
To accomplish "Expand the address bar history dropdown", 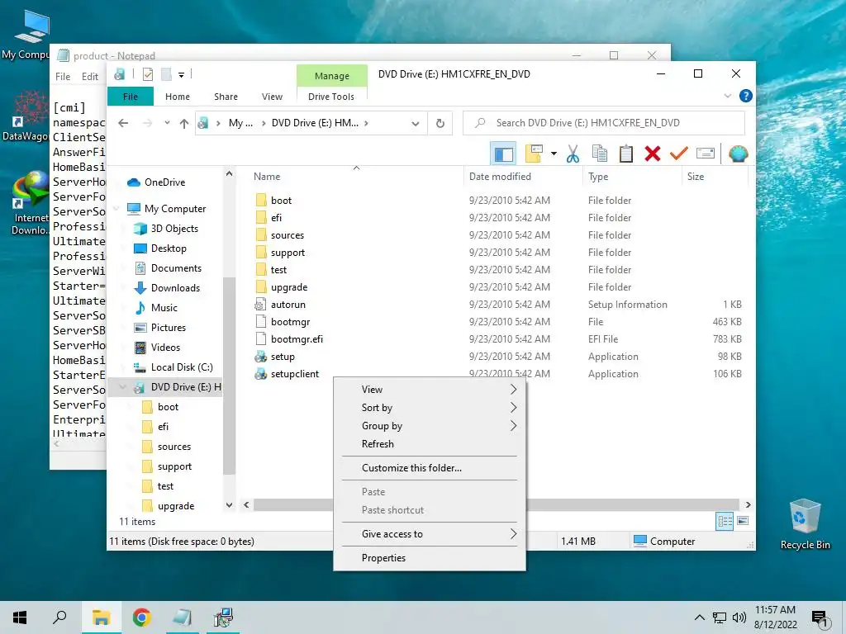I will (x=416, y=124).
